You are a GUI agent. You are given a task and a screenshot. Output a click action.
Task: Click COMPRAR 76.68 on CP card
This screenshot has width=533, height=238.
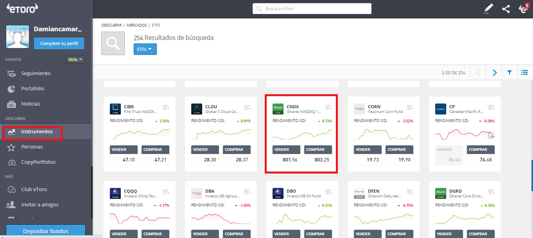(x=481, y=155)
